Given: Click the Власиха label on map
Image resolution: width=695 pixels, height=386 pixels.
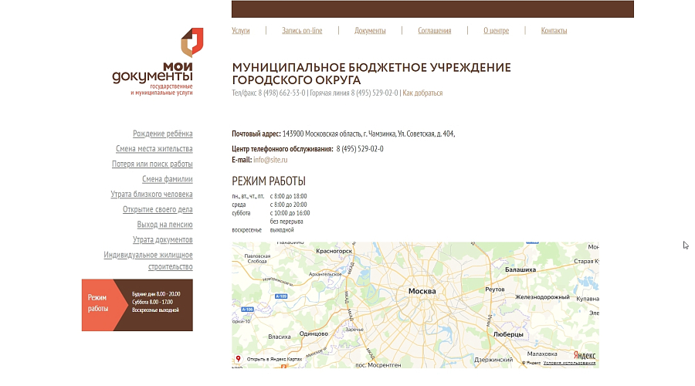Looking at the screenshot, I should [x=280, y=337].
